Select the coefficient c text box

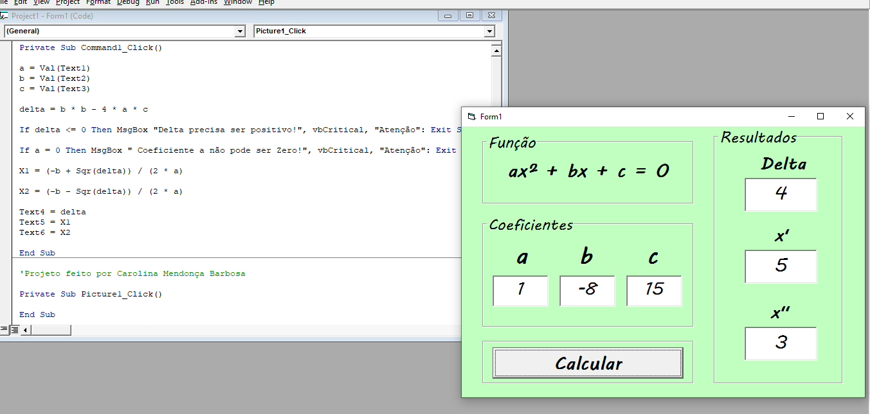click(654, 291)
